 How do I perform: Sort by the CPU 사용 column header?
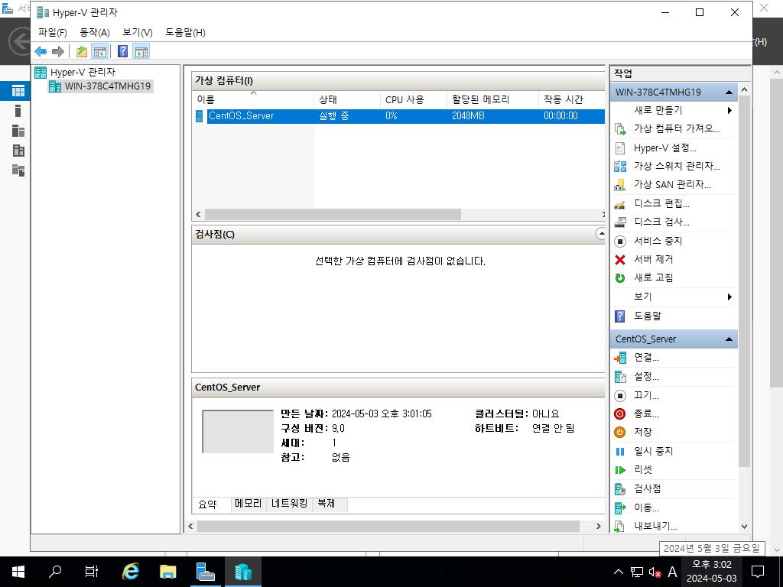pos(413,100)
